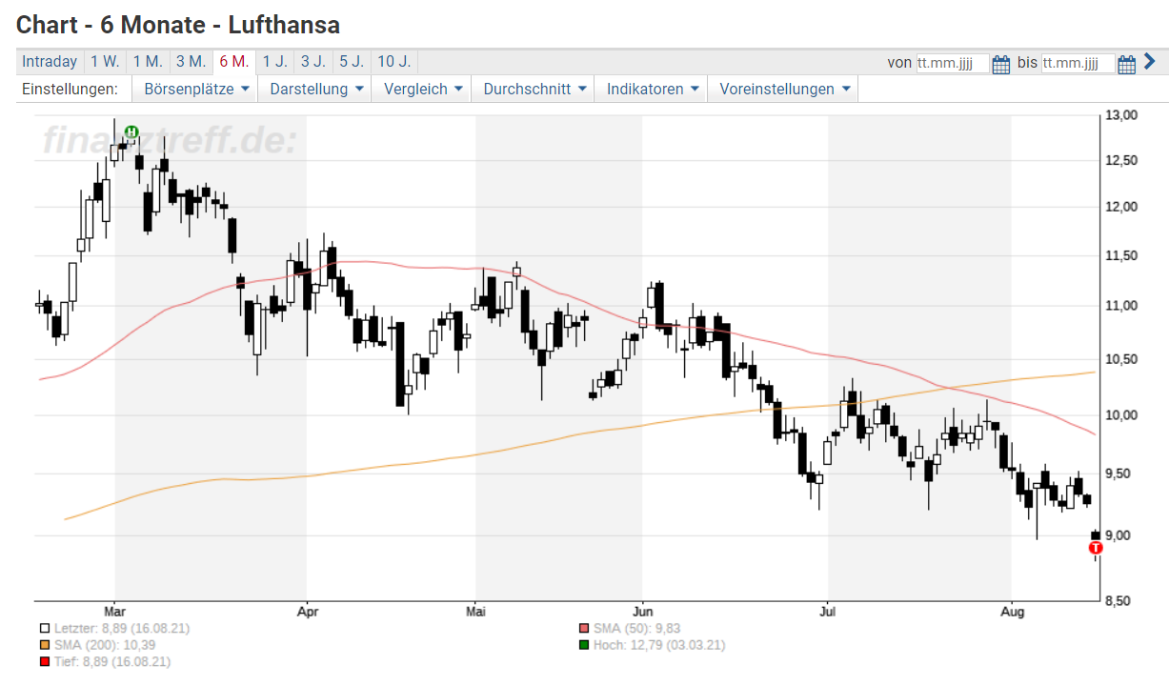Click the 10,00 price axis label
Image resolution: width=1169 pixels, height=685 pixels.
[x=1123, y=415]
